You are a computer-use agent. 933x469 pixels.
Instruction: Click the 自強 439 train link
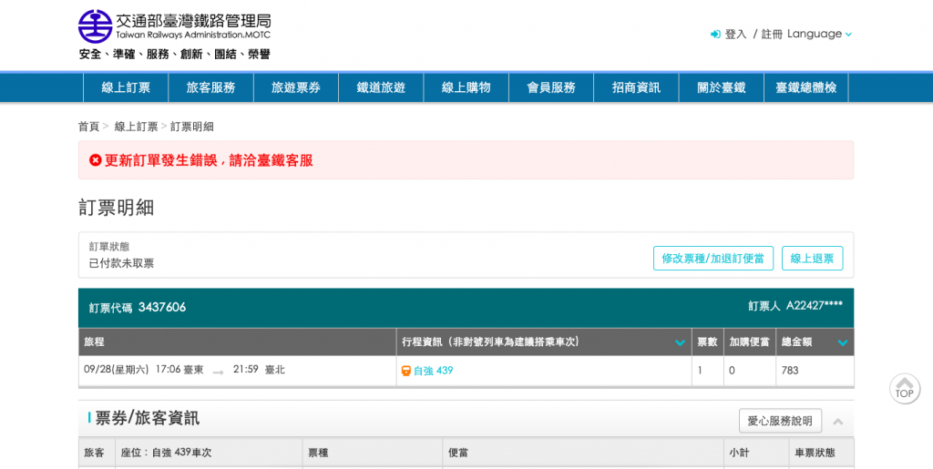point(433,371)
